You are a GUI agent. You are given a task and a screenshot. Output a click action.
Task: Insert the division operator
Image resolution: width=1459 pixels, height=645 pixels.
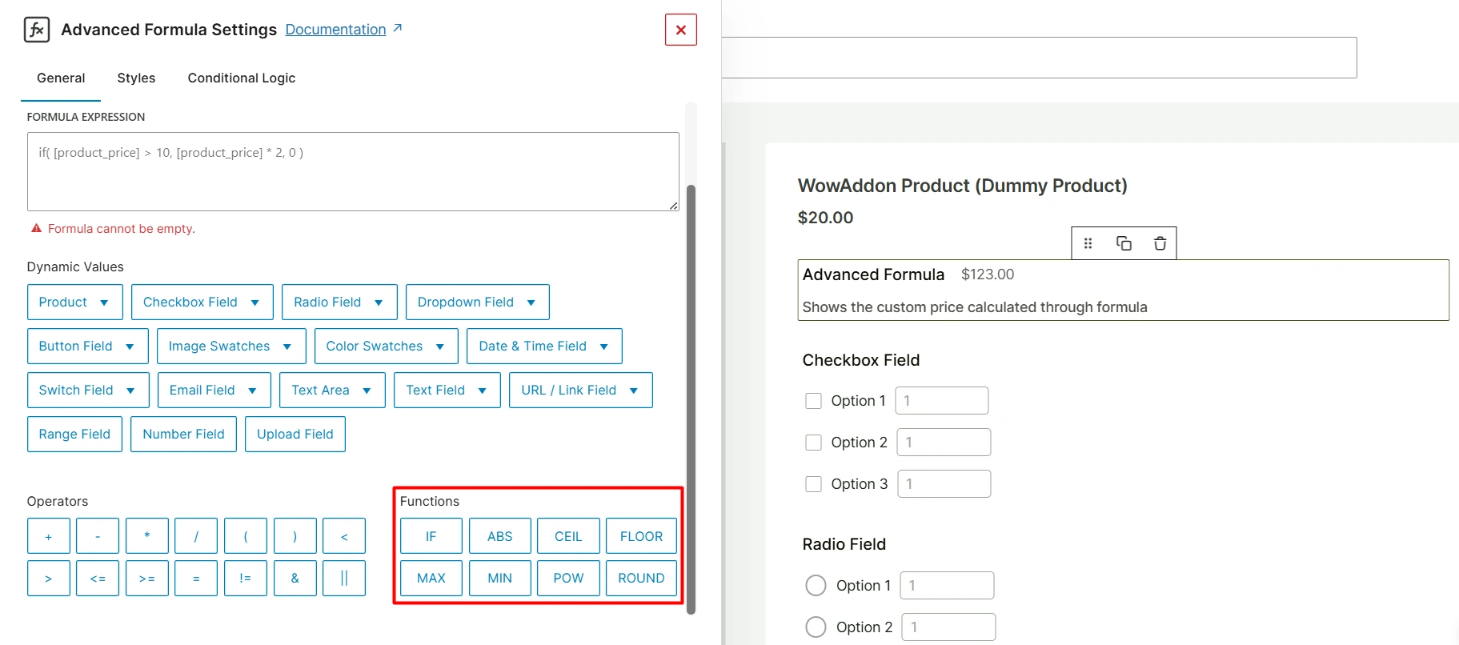(x=196, y=536)
